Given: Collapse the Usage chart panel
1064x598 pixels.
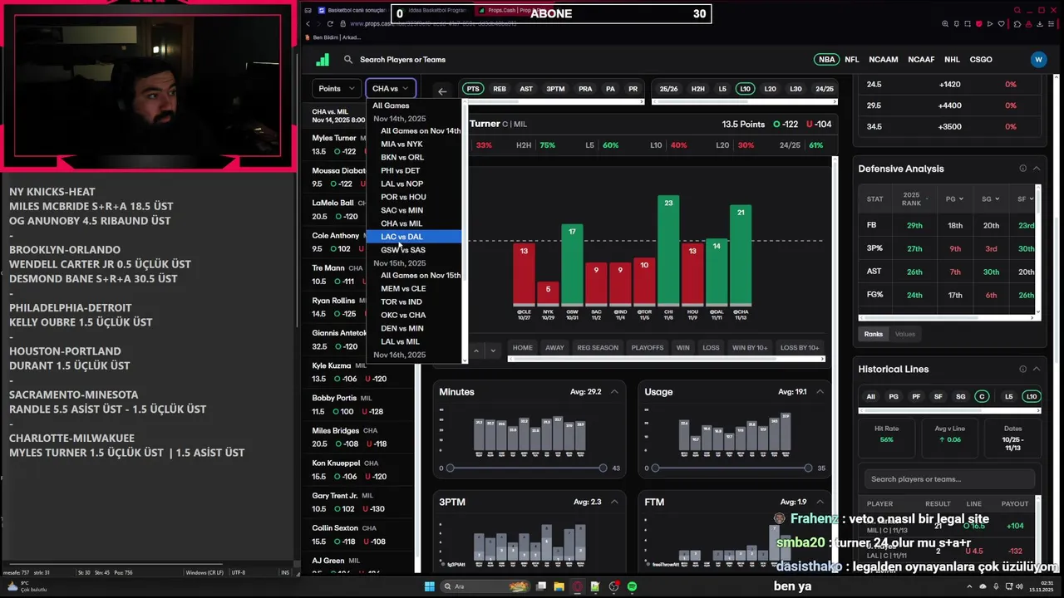Looking at the screenshot, I should (x=820, y=392).
